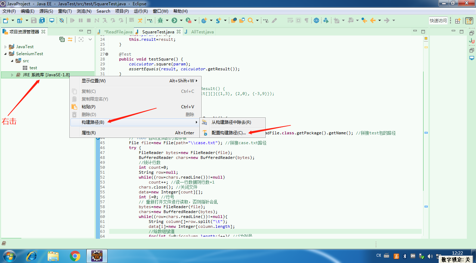Screen dimensions: 476x263
Task: Click the blue S new servlet icon
Action: click(218, 20)
